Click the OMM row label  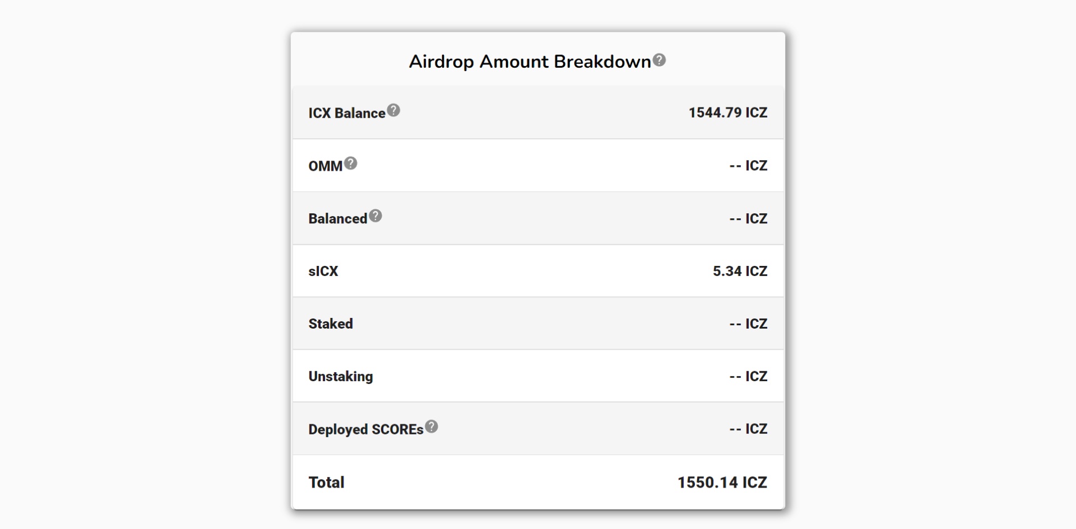[325, 166]
